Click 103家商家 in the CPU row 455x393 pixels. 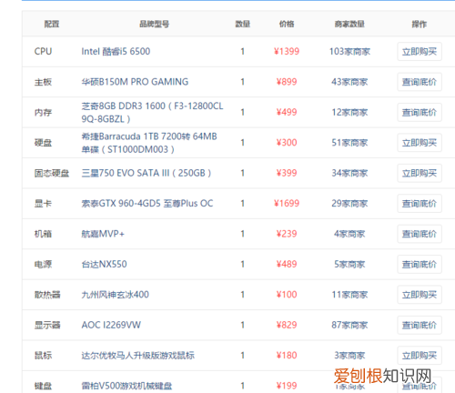pos(349,52)
